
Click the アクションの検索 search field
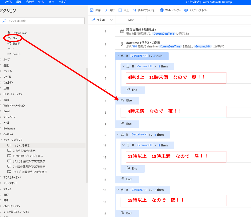click(x=43, y=20)
